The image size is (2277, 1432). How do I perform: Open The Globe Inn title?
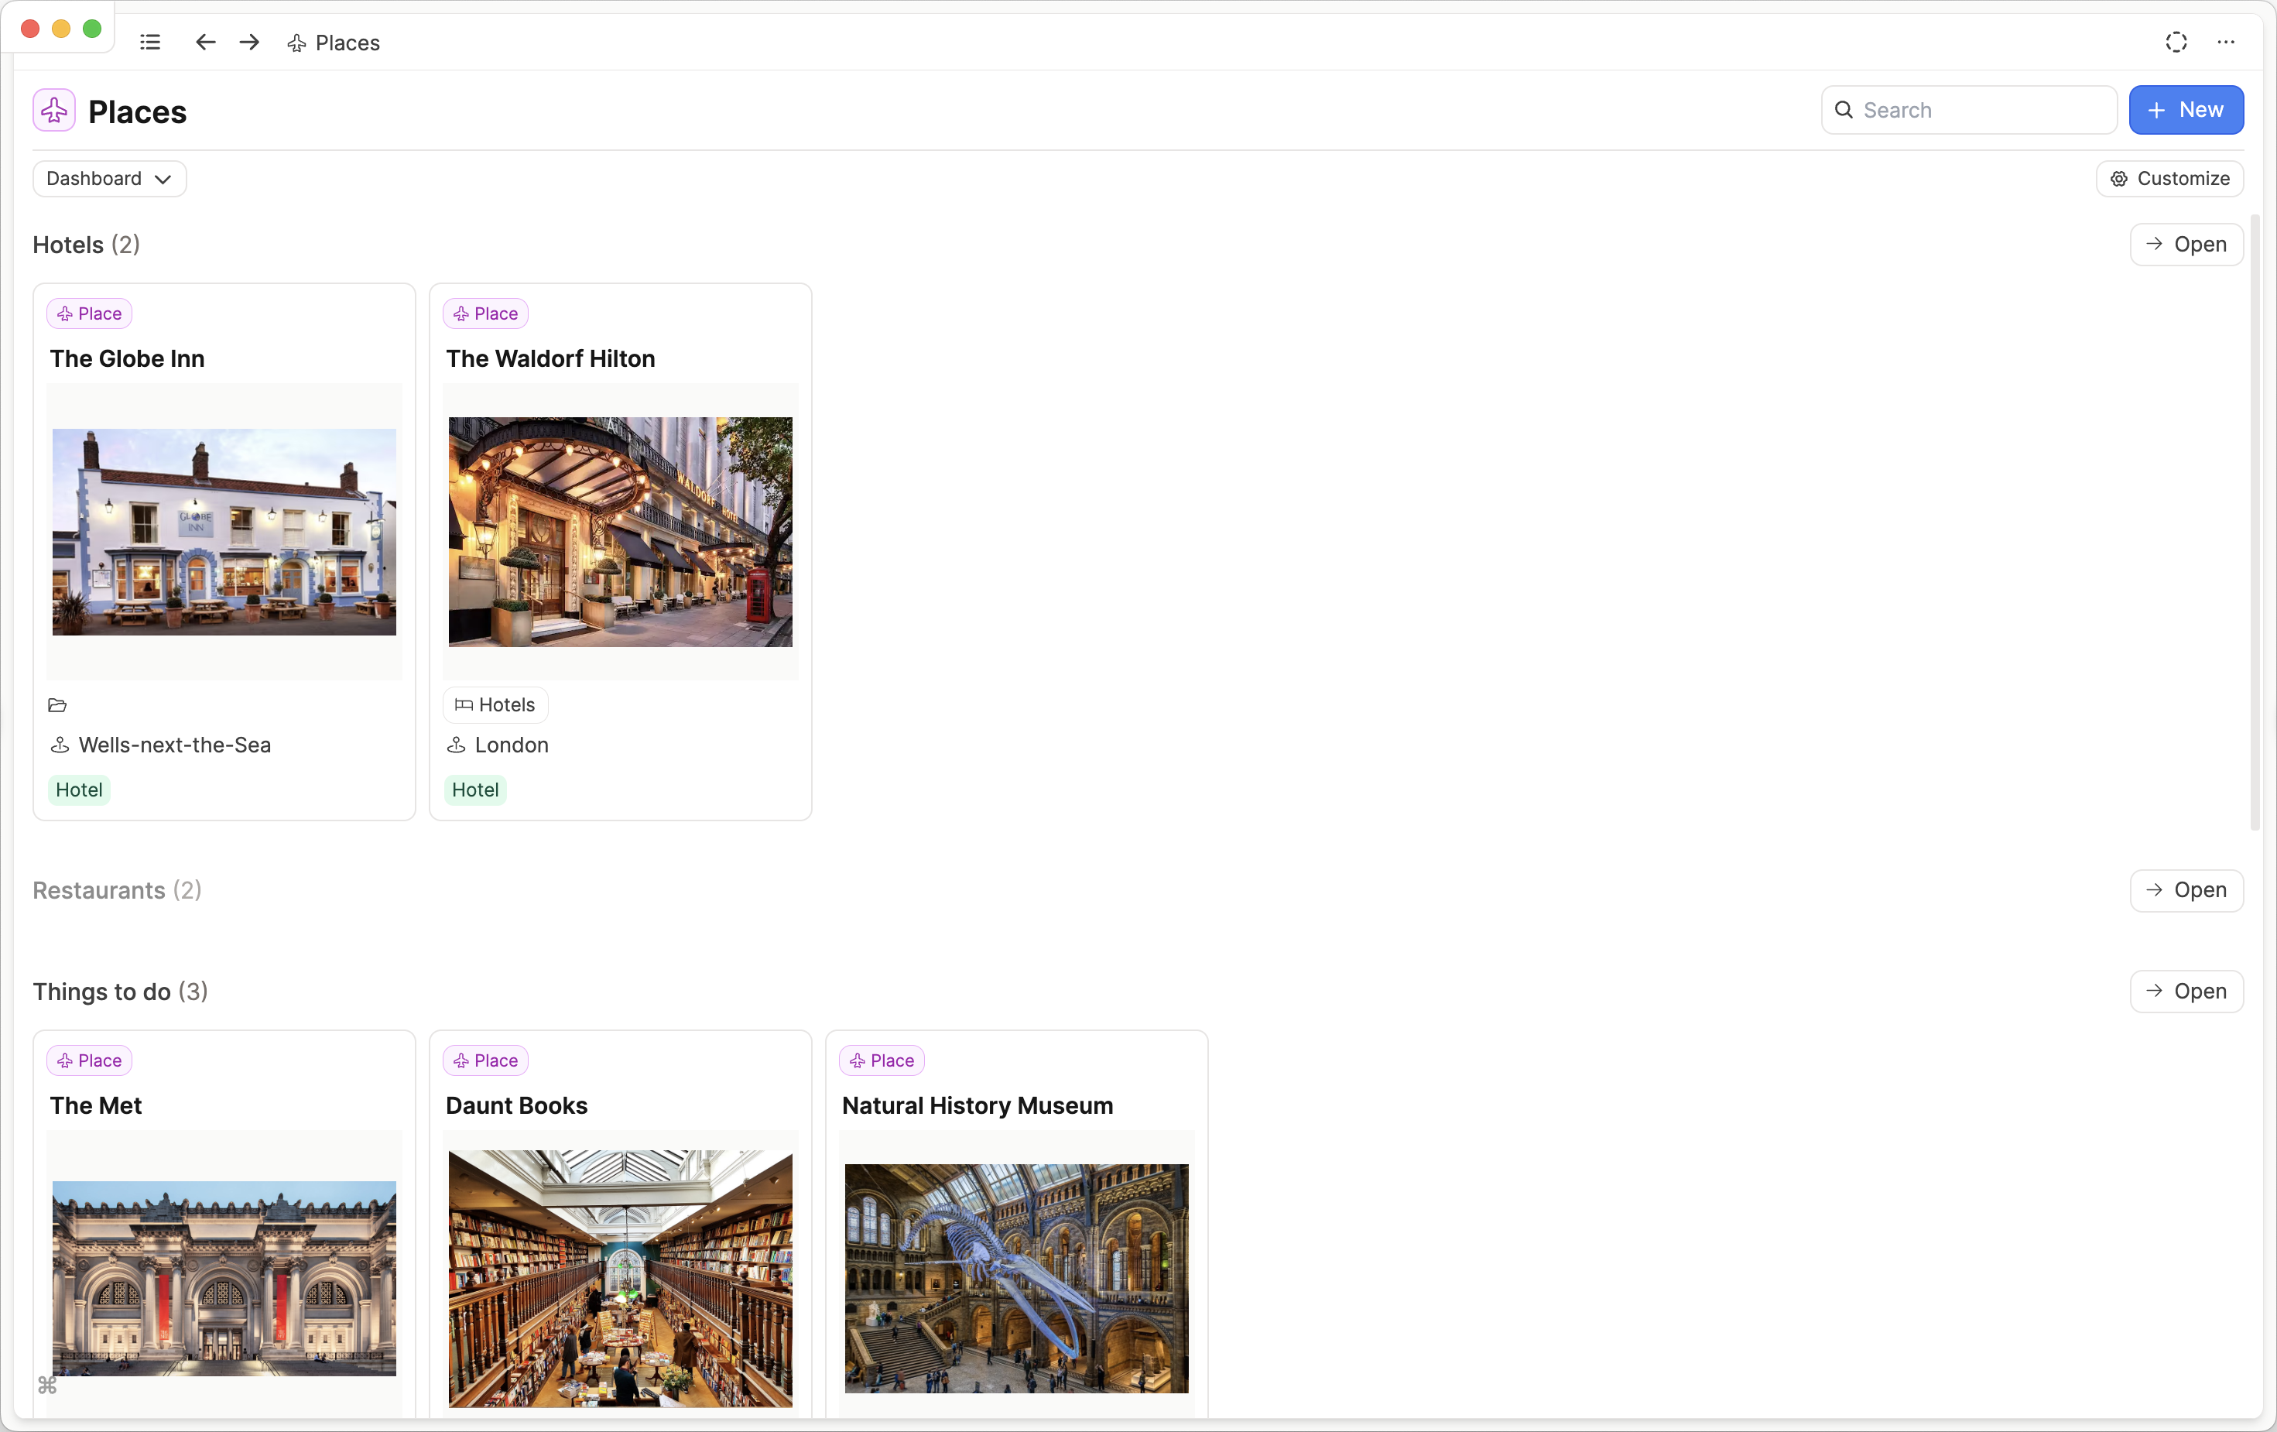click(128, 359)
